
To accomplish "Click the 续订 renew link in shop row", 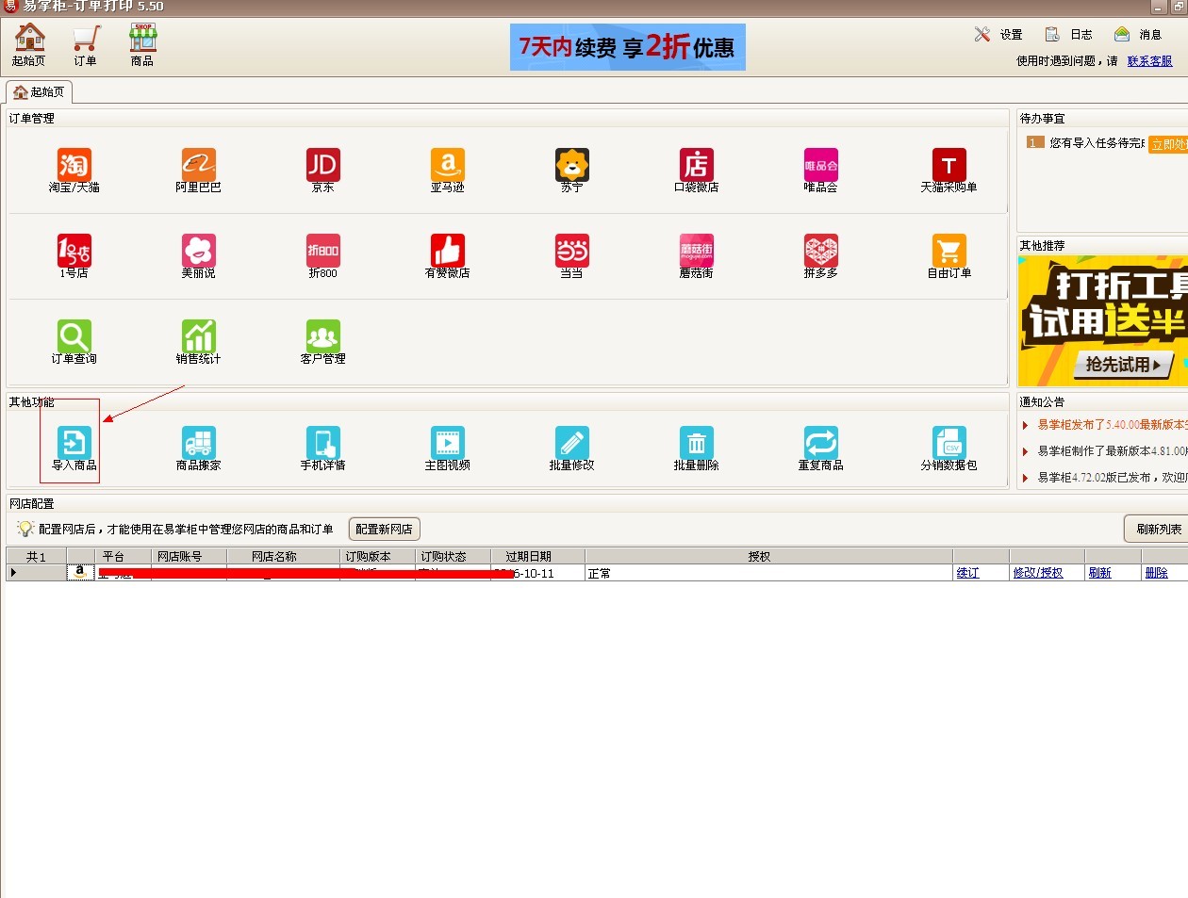I will tap(967, 573).
